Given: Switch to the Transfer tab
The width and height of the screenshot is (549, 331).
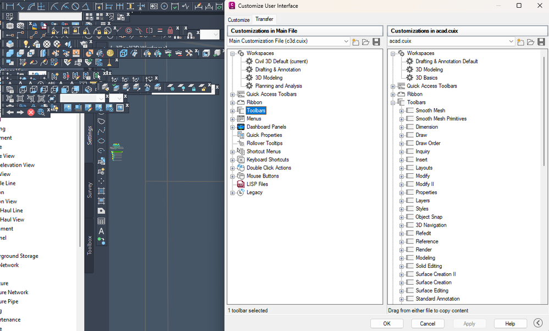Looking at the screenshot, I should [x=264, y=19].
